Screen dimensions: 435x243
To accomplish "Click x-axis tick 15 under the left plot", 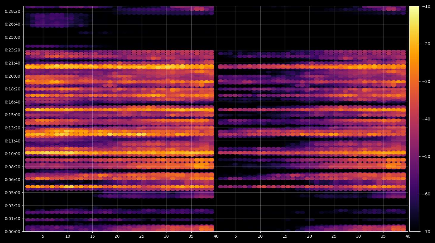I will (x=92, y=236).
